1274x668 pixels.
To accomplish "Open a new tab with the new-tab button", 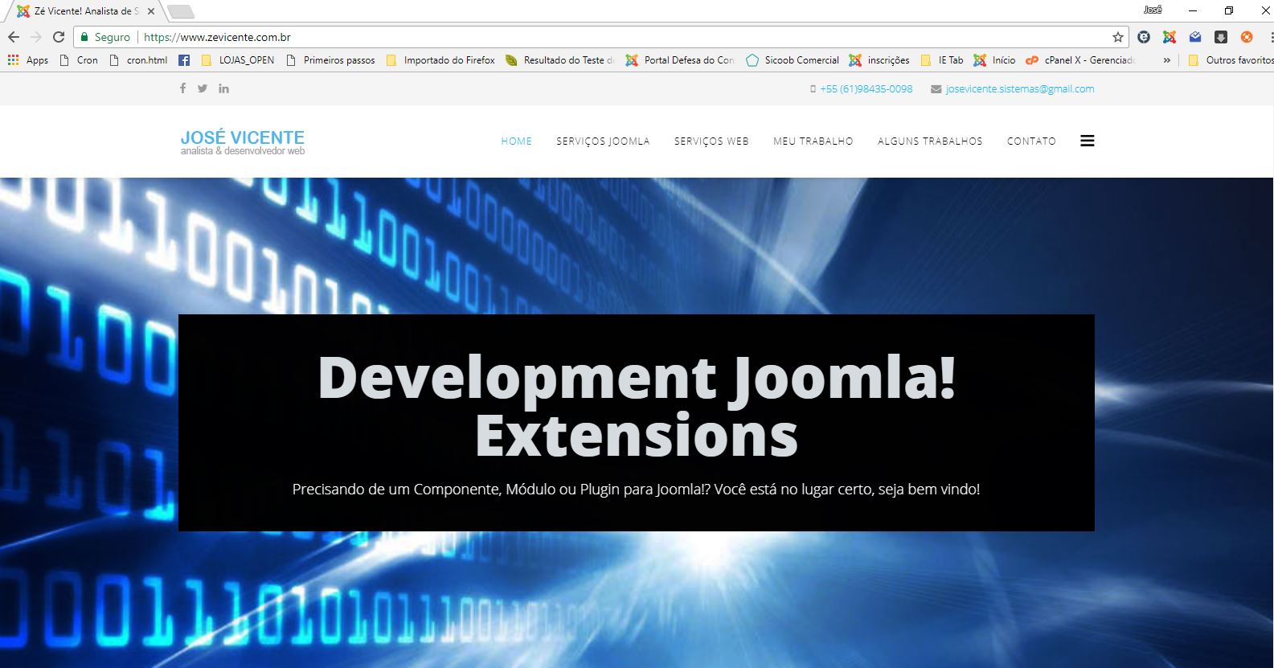I will [181, 11].
